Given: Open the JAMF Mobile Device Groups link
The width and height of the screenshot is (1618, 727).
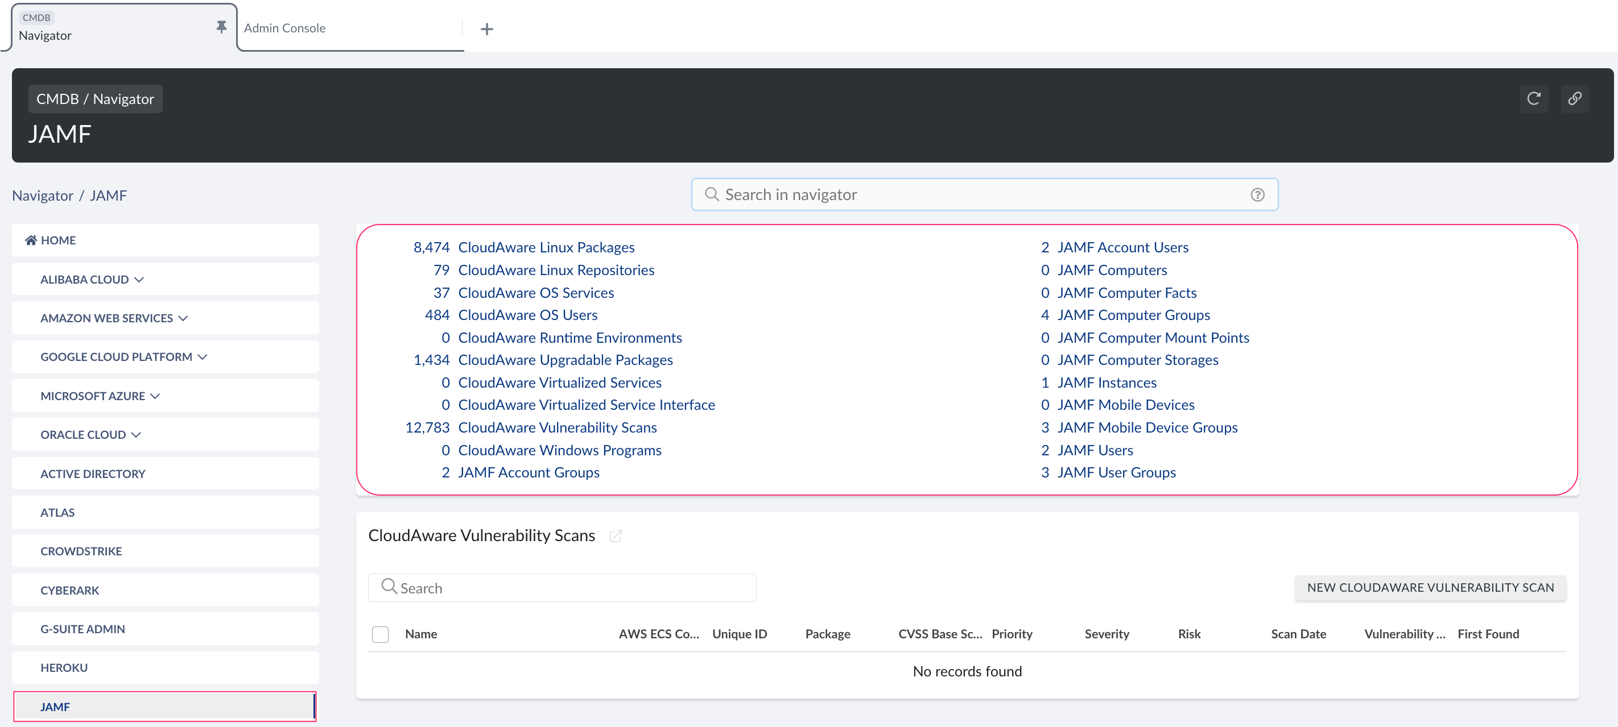Looking at the screenshot, I should (x=1147, y=427).
